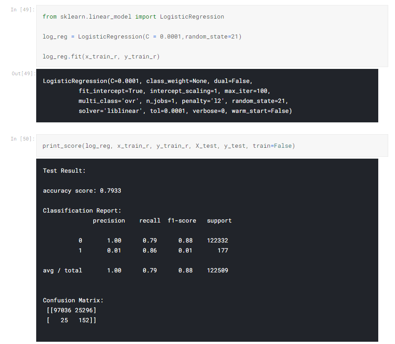The image size is (395, 344).
Task: Click 'LogisticRegression(C=0.0001' output line
Action: pos(148,81)
